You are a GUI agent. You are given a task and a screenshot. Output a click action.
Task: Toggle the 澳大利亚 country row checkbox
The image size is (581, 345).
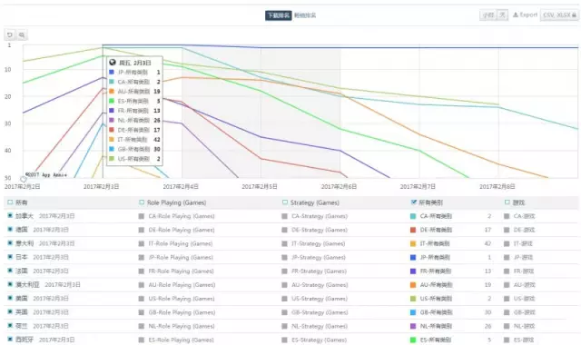10,284
